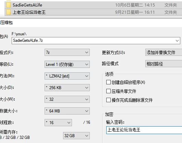Click the 文件夹 type of 上老王论坛当老王 row
Viewport: 182px width, 143px height.
171,12
